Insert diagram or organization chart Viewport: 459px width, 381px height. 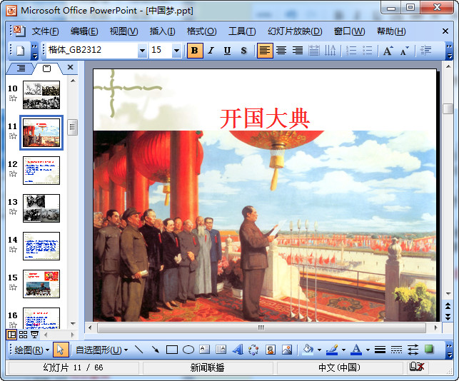click(253, 350)
